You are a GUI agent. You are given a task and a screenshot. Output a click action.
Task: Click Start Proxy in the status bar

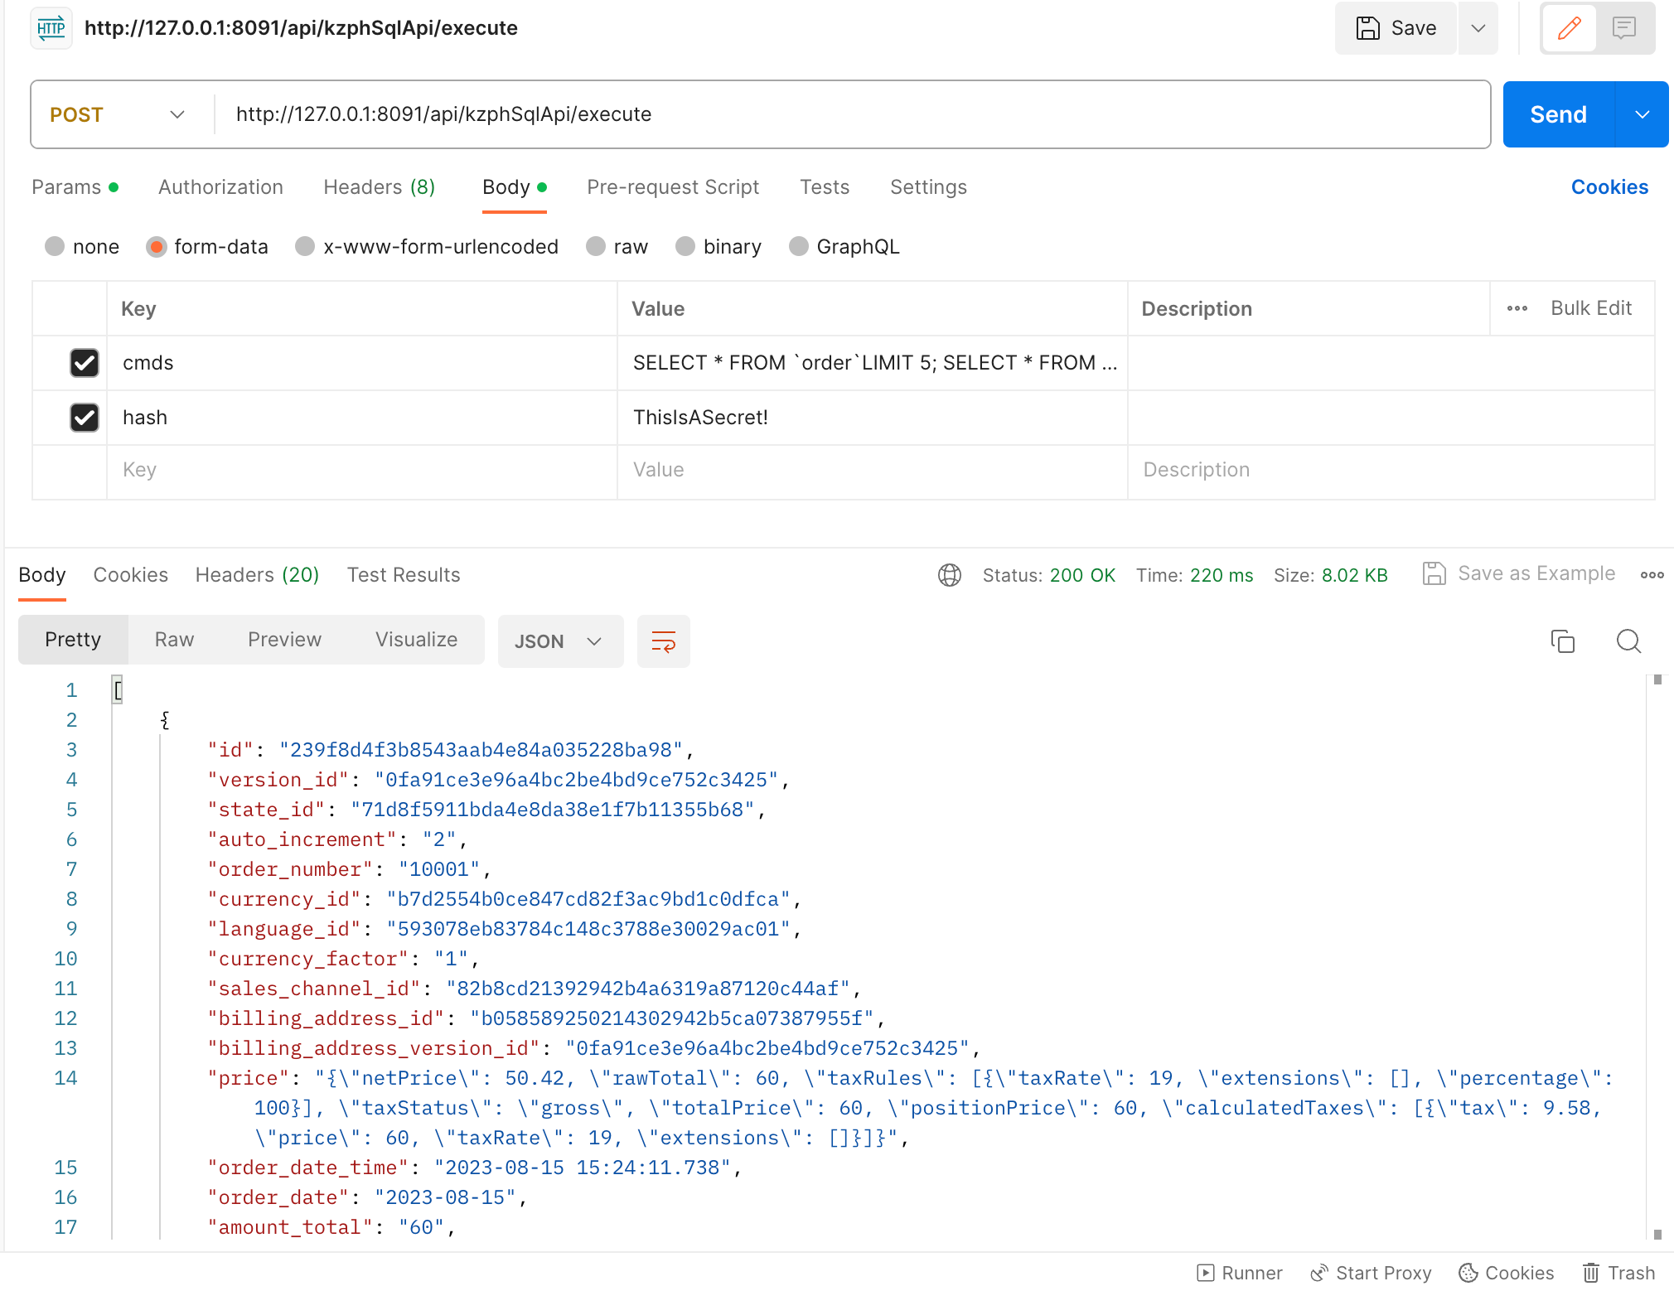tap(1371, 1273)
